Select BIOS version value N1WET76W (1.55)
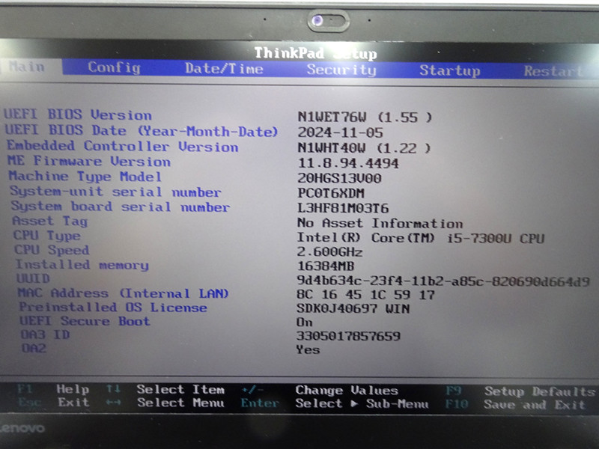This screenshot has width=599, height=449. (x=365, y=117)
